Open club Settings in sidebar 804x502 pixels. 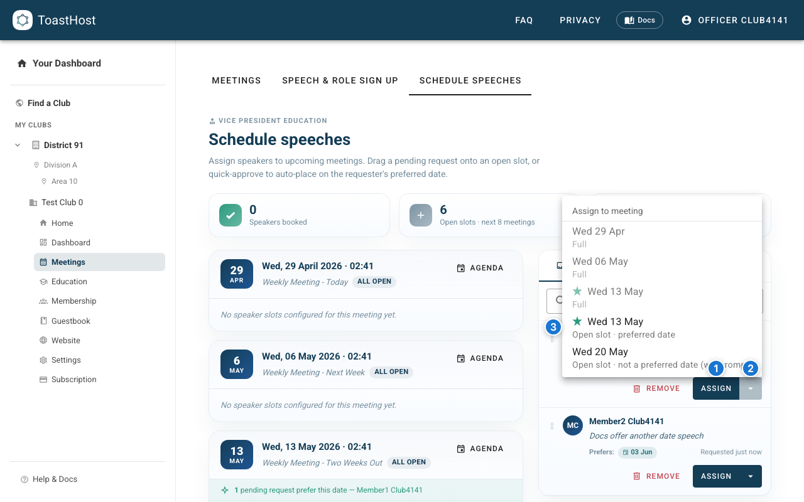click(66, 360)
